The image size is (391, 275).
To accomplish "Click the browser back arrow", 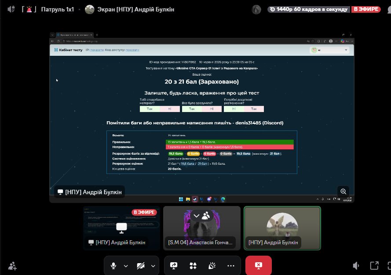I will coord(52,41).
